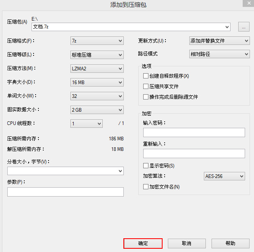Click the 取消 button
The image size is (254, 252).
point(186,243)
